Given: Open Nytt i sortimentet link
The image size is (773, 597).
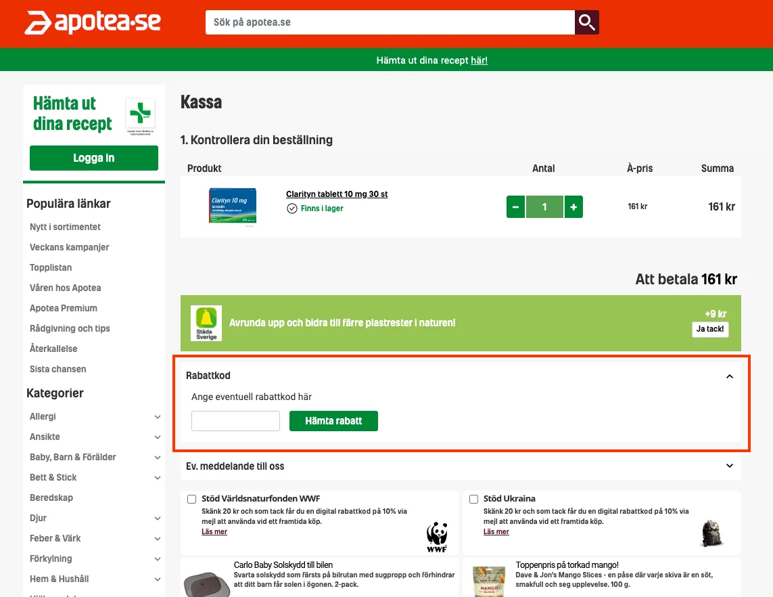Looking at the screenshot, I should (65, 227).
